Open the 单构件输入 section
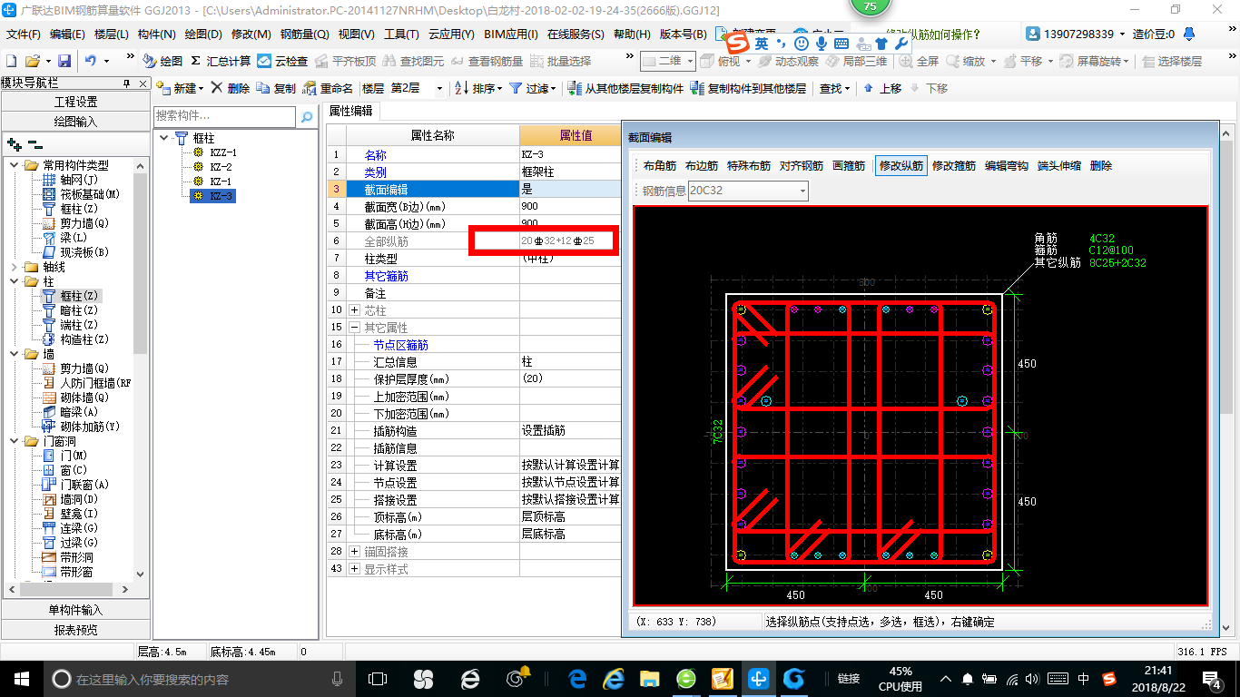The height and width of the screenshot is (697, 1240). point(75,610)
